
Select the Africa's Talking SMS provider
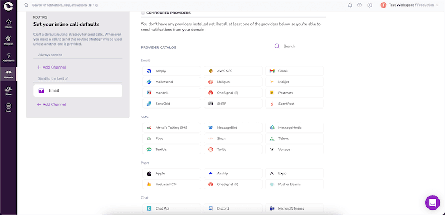click(172, 128)
